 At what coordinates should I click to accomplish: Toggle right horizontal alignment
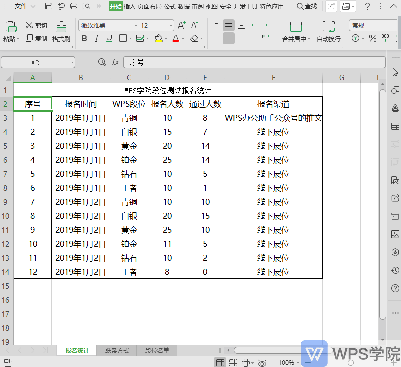241,39
